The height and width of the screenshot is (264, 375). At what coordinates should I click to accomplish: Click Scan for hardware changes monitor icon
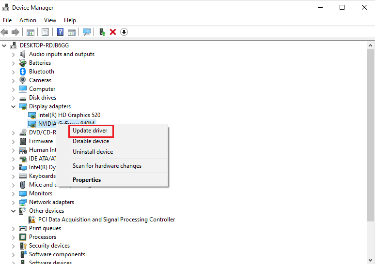(87, 32)
